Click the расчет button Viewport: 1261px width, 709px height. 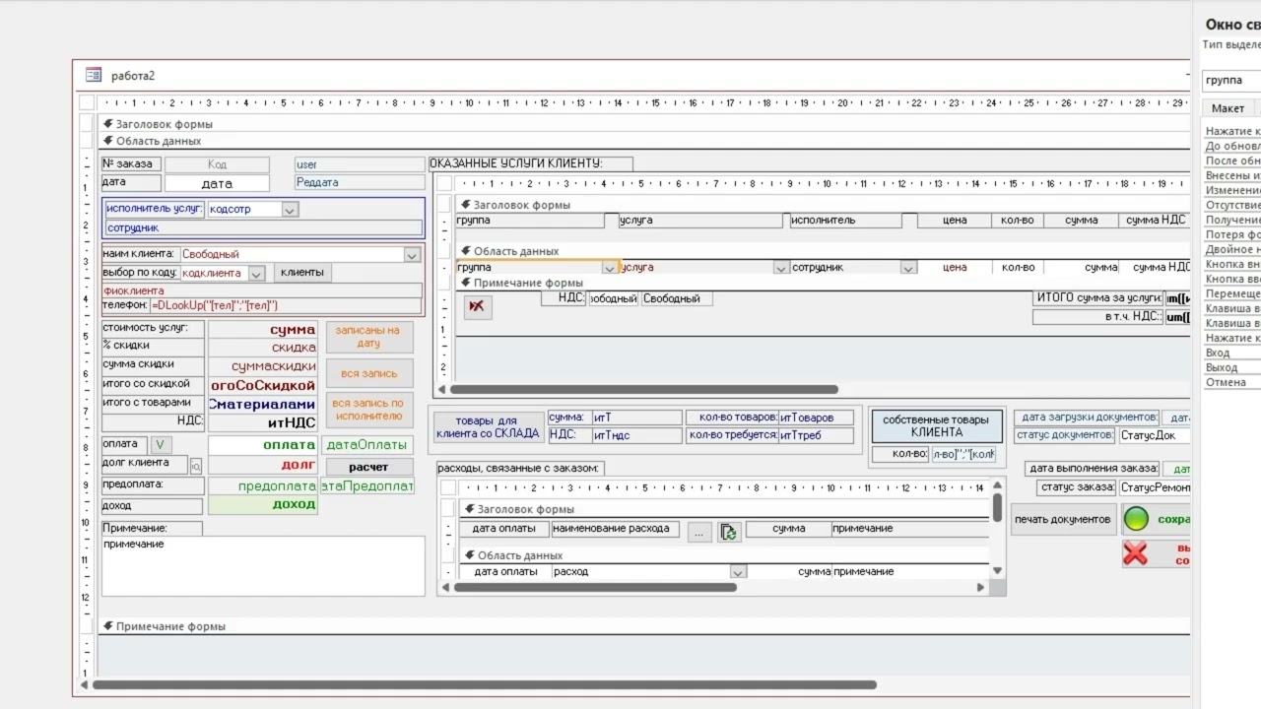tap(368, 467)
